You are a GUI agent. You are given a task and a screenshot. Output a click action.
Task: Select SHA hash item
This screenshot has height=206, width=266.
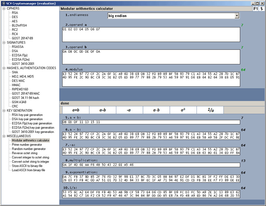[x=15, y=72]
